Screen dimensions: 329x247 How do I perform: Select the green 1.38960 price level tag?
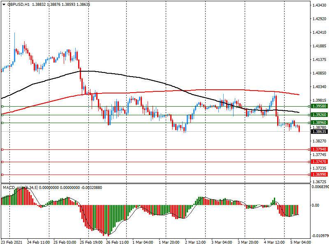coord(319,123)
